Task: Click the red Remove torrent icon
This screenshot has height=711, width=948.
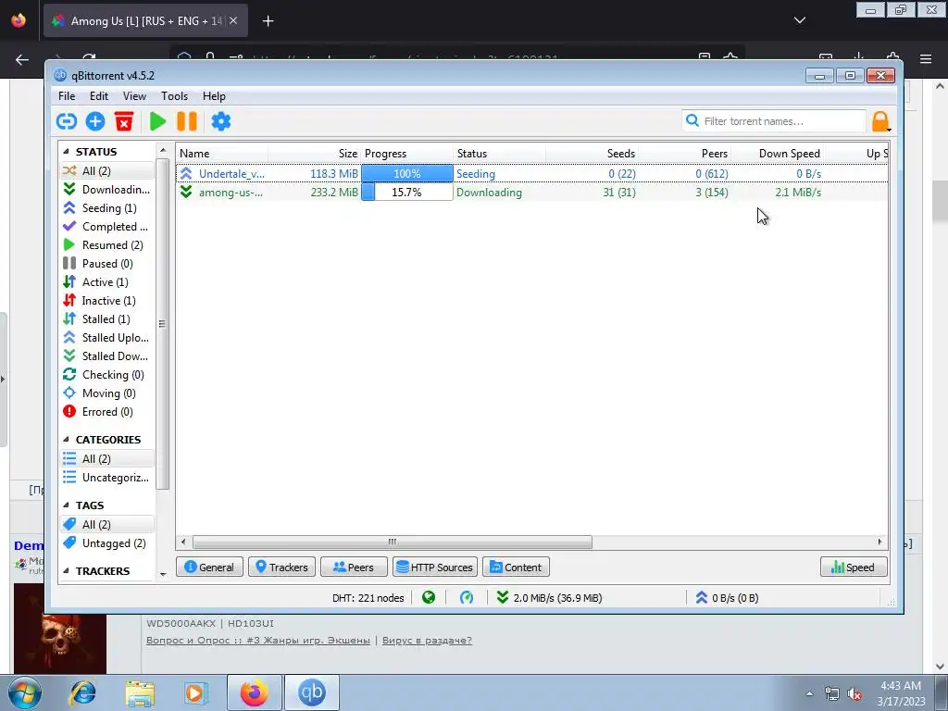Action: (124, 121)
